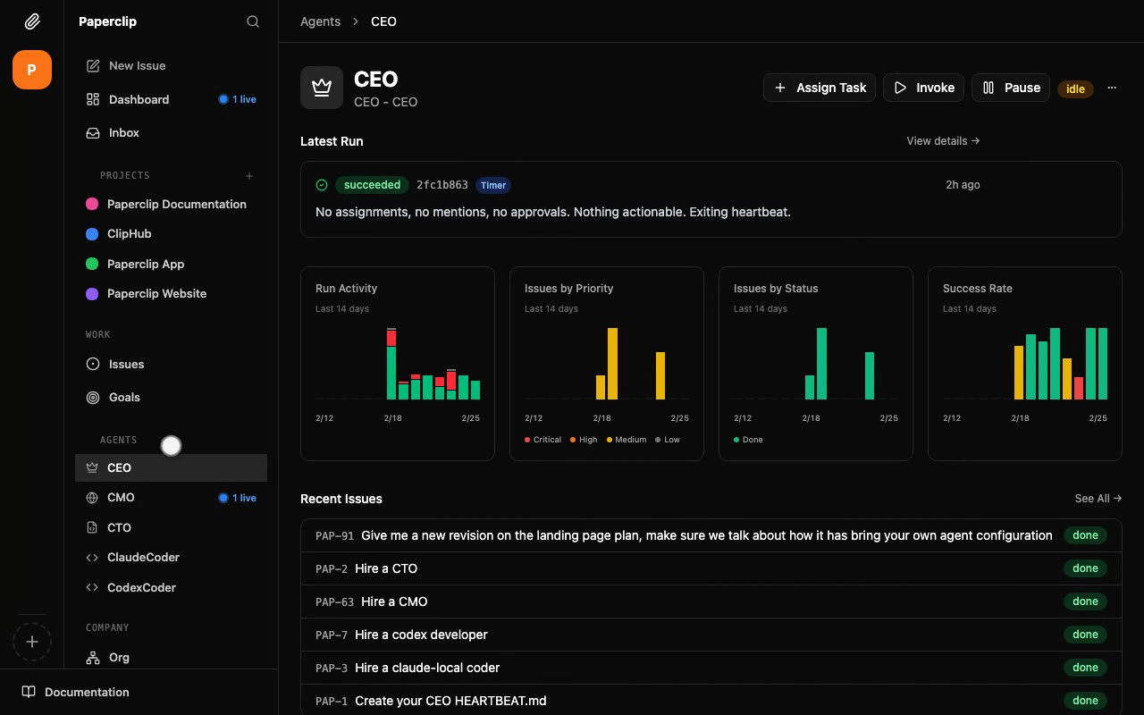Image resolution: width=1144 pixels, height=715 pixels.
Task: Open the ClaudeCoder agent
Action: tap(171, 557)
